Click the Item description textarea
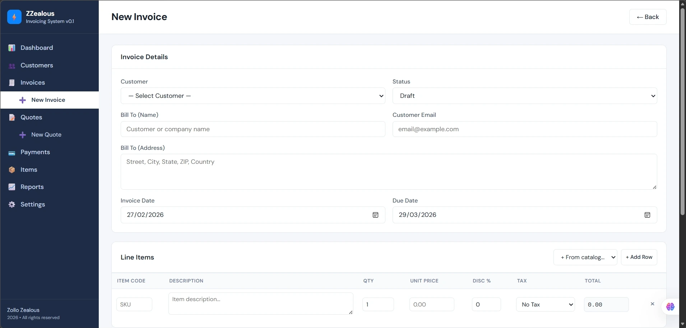 pyautogui.click(x=261, y=304)
